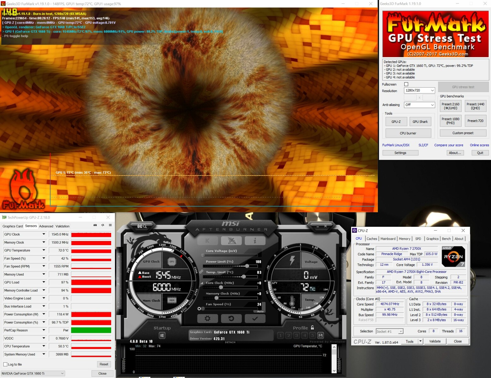
Task: Switch to the Validation tab in GPU-Z
Action: click(x=63, y=226)
